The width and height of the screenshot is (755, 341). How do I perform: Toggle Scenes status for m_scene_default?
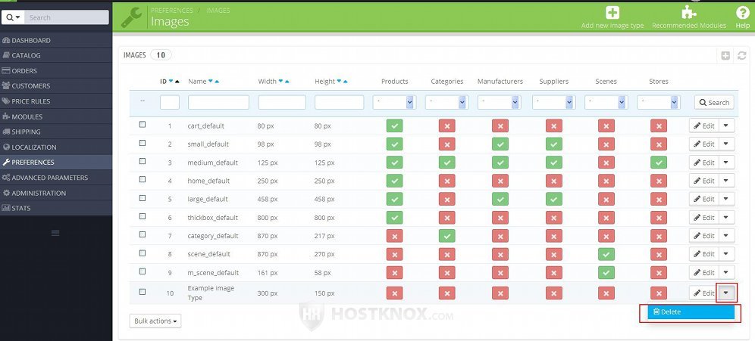606,272
